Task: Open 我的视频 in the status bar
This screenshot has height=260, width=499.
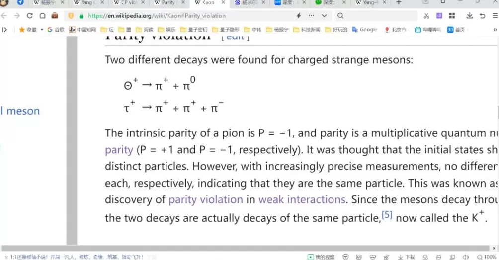Action: [x=322, y=257]
